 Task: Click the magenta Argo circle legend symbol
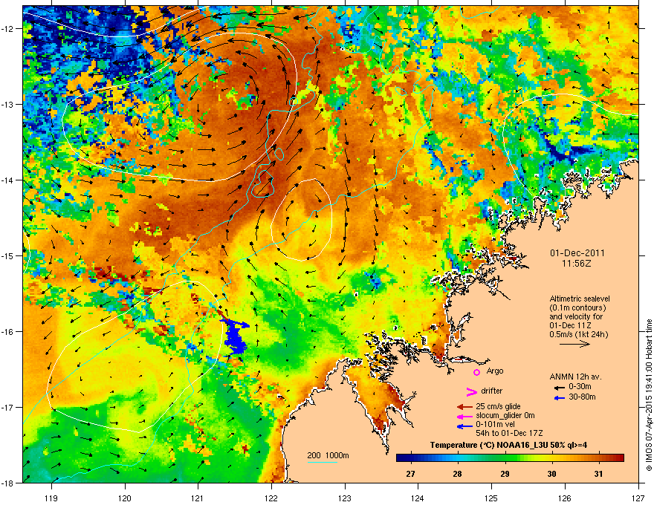(x=476, y=372)
